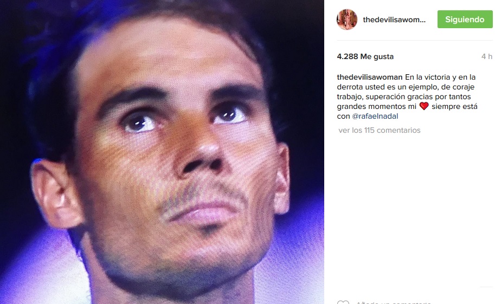Toggle the green Siguiendo follow button
Screen dimensions: 495x304
click(x=465, y=20)
